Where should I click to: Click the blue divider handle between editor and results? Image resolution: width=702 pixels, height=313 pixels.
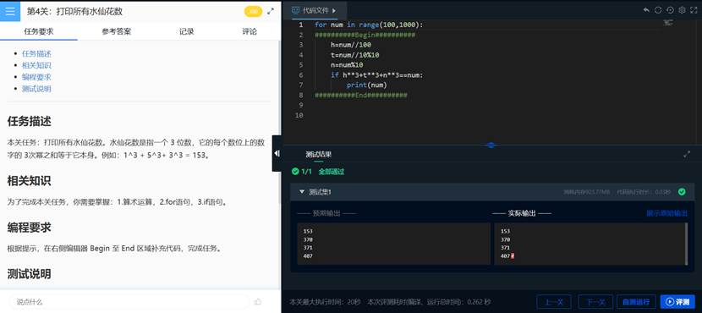(x=491, y=146)
